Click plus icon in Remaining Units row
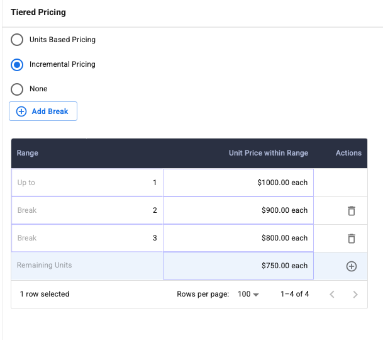This screenshot has height=340, width=383. click(x=352, y=266)
